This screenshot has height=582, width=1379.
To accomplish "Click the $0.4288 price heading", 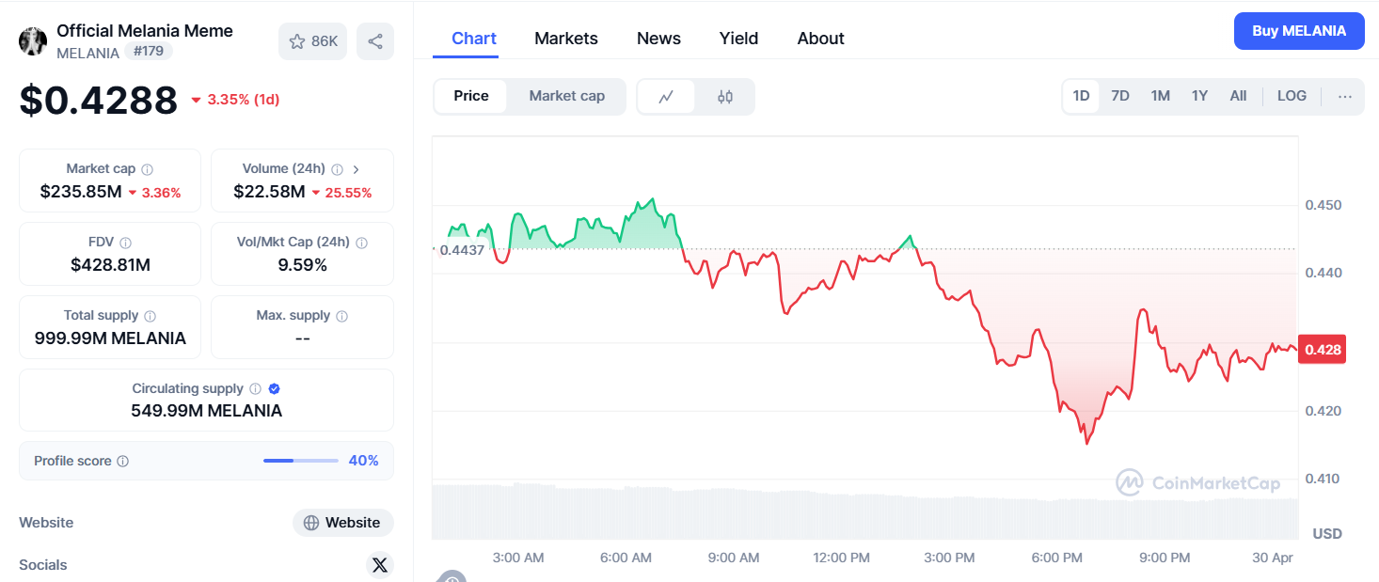I will pos(98,100).
